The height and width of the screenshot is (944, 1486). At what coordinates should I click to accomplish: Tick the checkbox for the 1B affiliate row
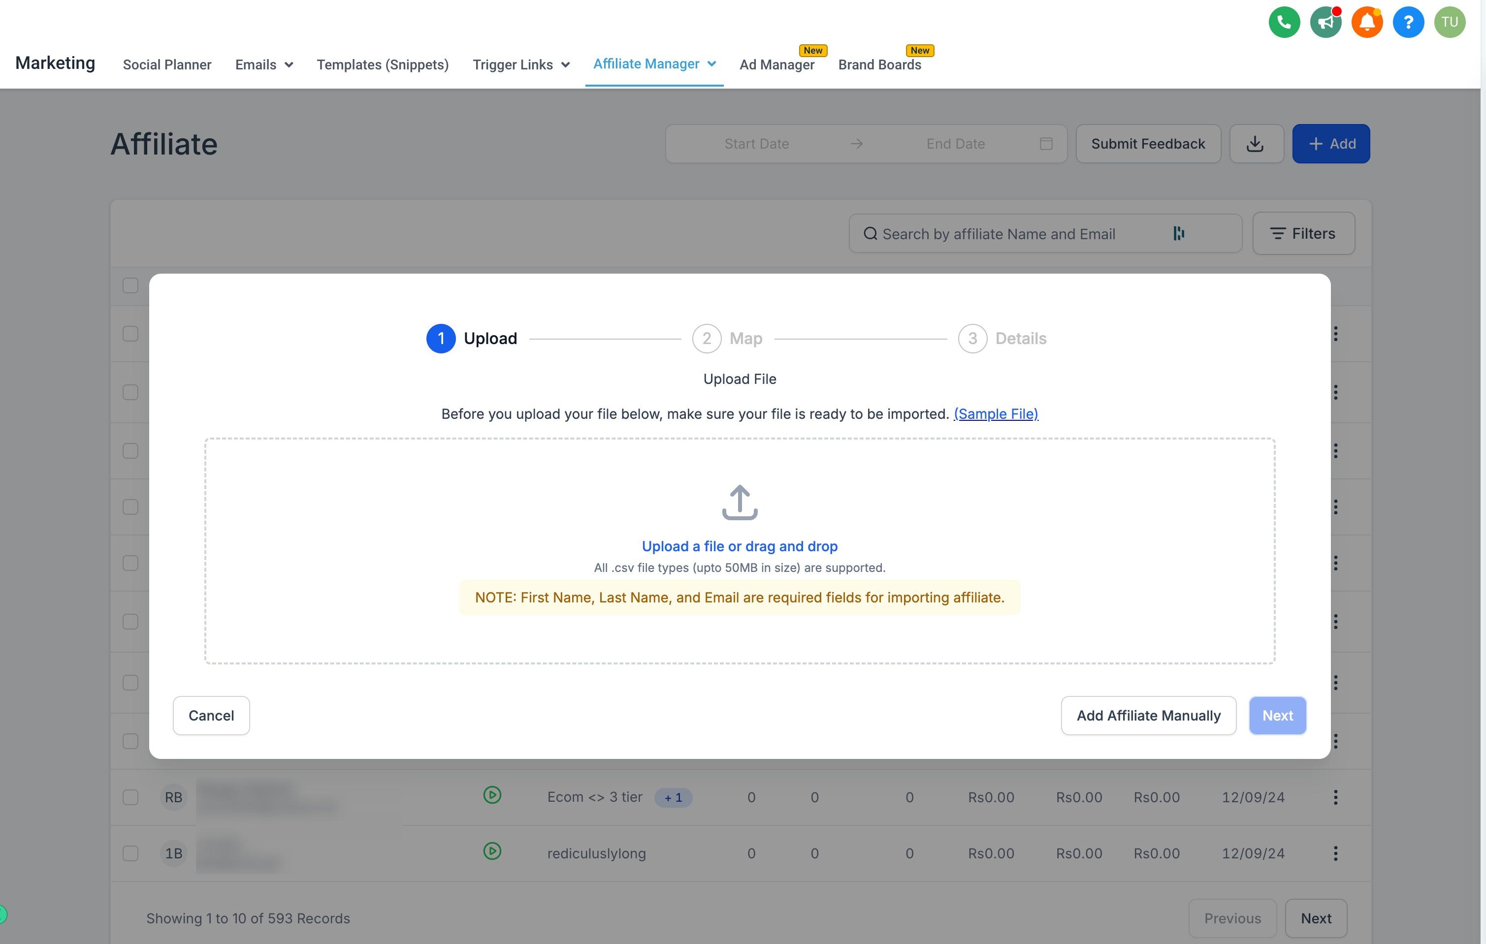pyautogui.click(x=130, y=853)
